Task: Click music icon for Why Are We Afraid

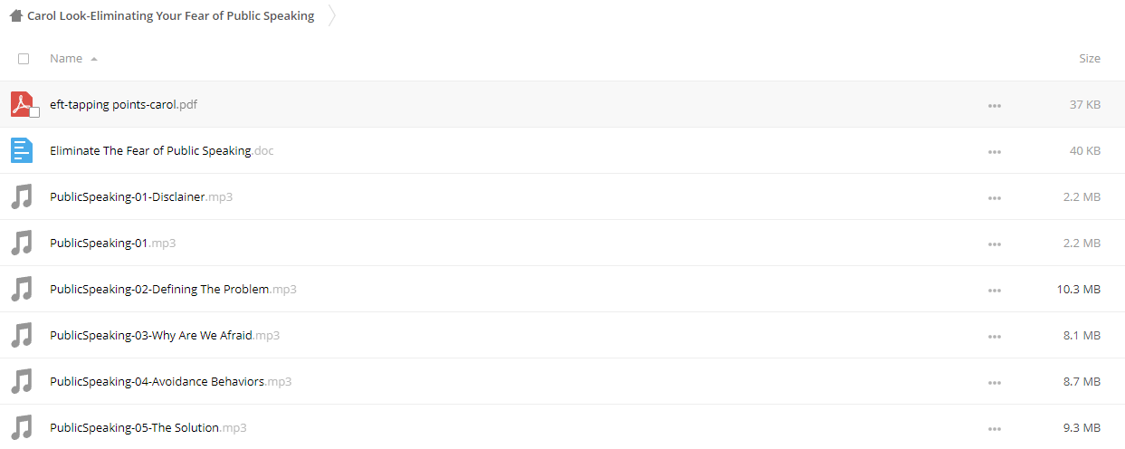Action: pyautogui.click(x=22, y=335)
